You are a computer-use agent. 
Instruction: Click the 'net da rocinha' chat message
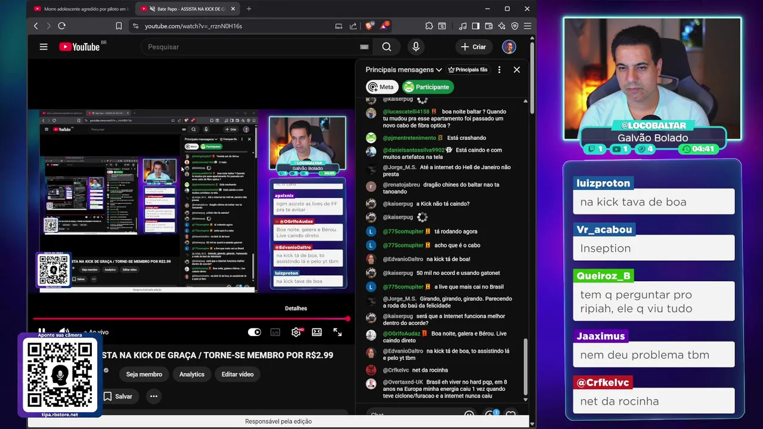[430, 370]
